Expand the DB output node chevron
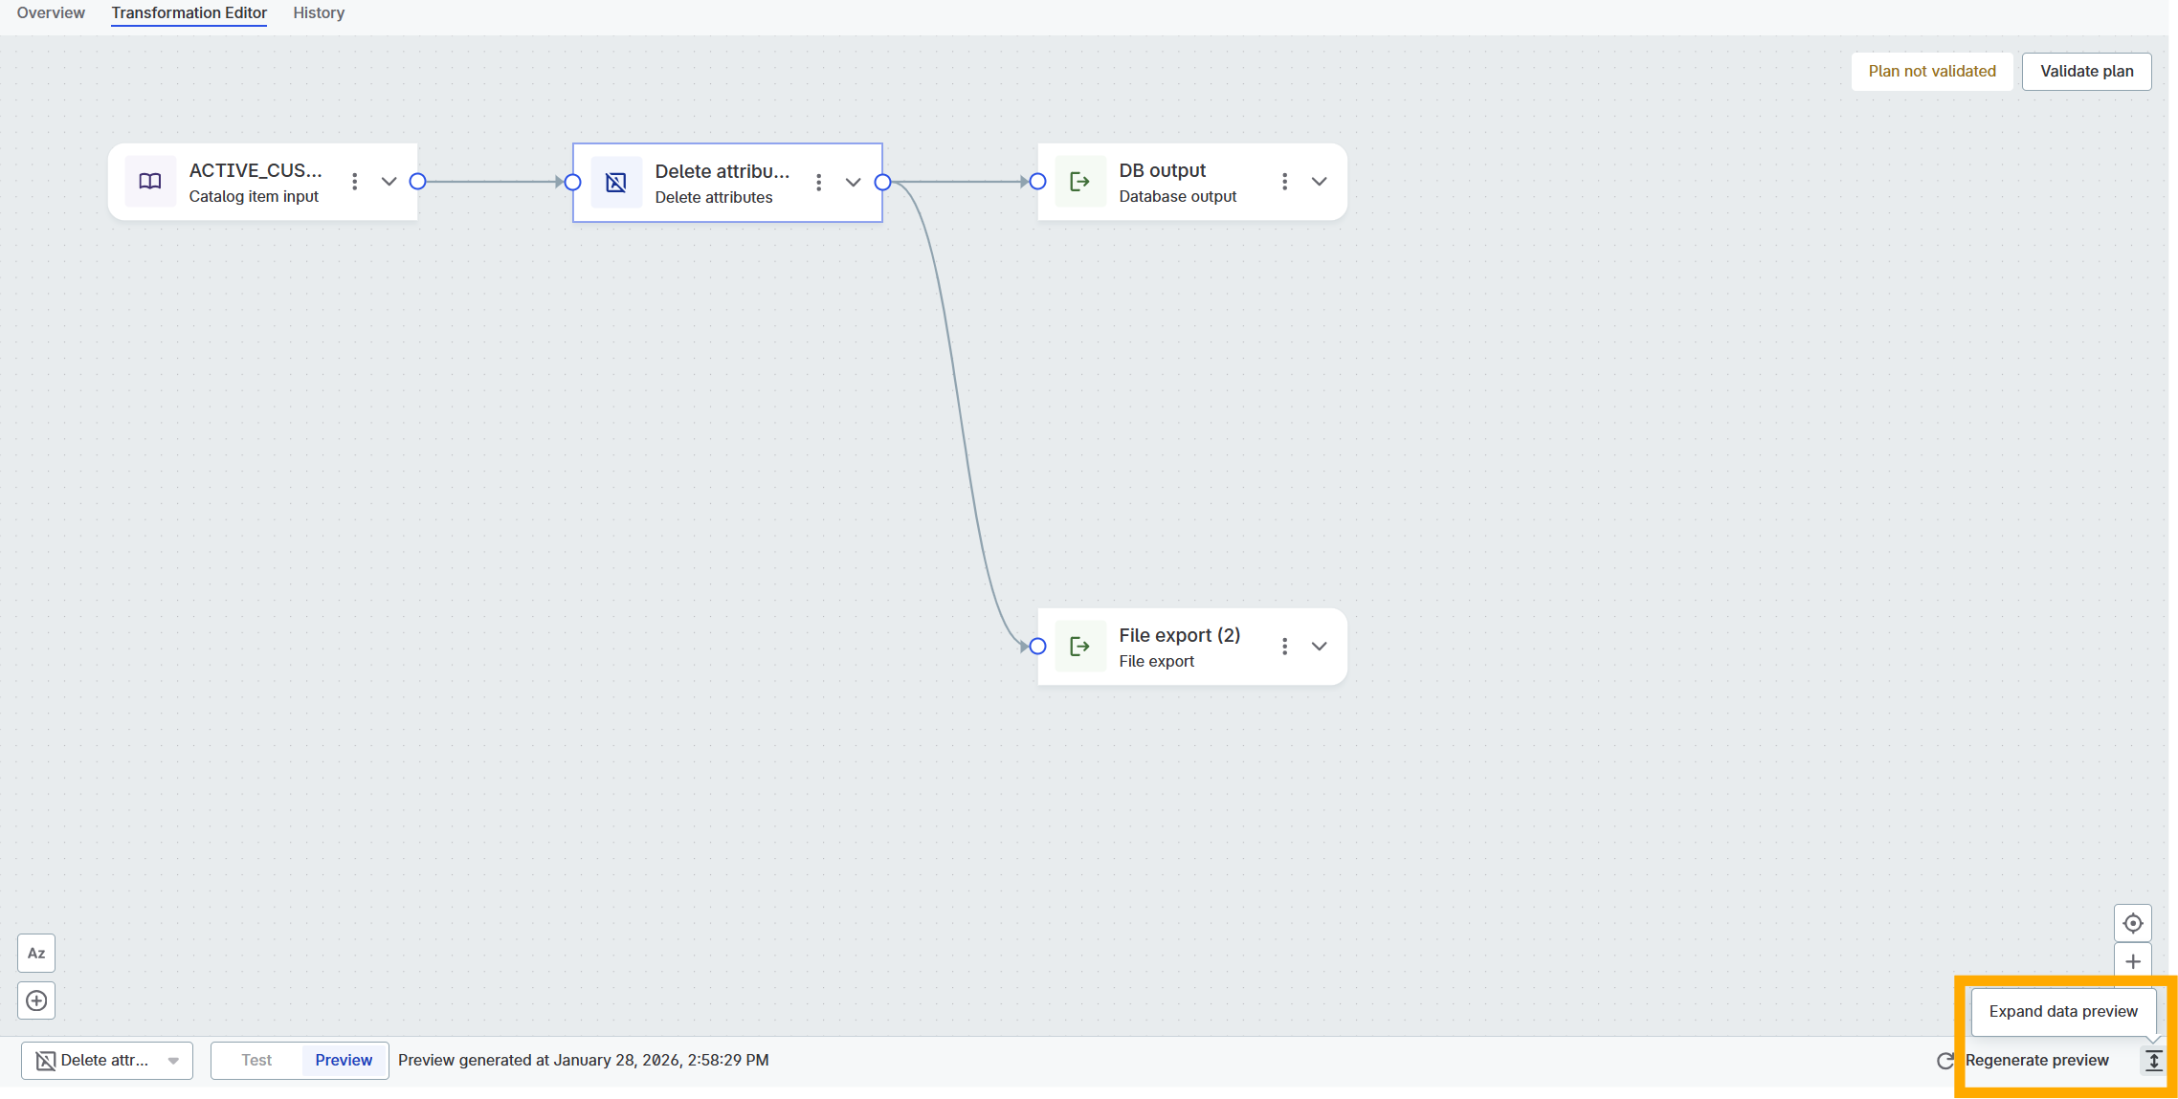Viewport: 2178px width, 1099px height. tap(1319, 182)
